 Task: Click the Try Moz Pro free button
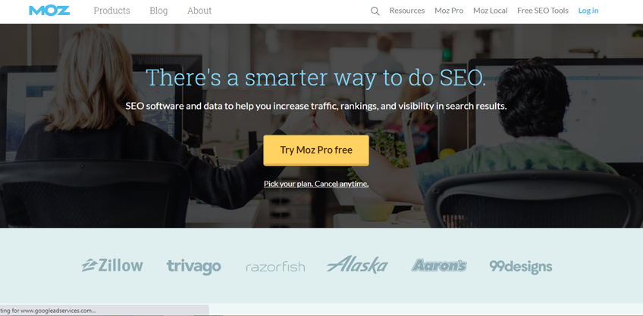pyautogui.click(x=316, y=150)
